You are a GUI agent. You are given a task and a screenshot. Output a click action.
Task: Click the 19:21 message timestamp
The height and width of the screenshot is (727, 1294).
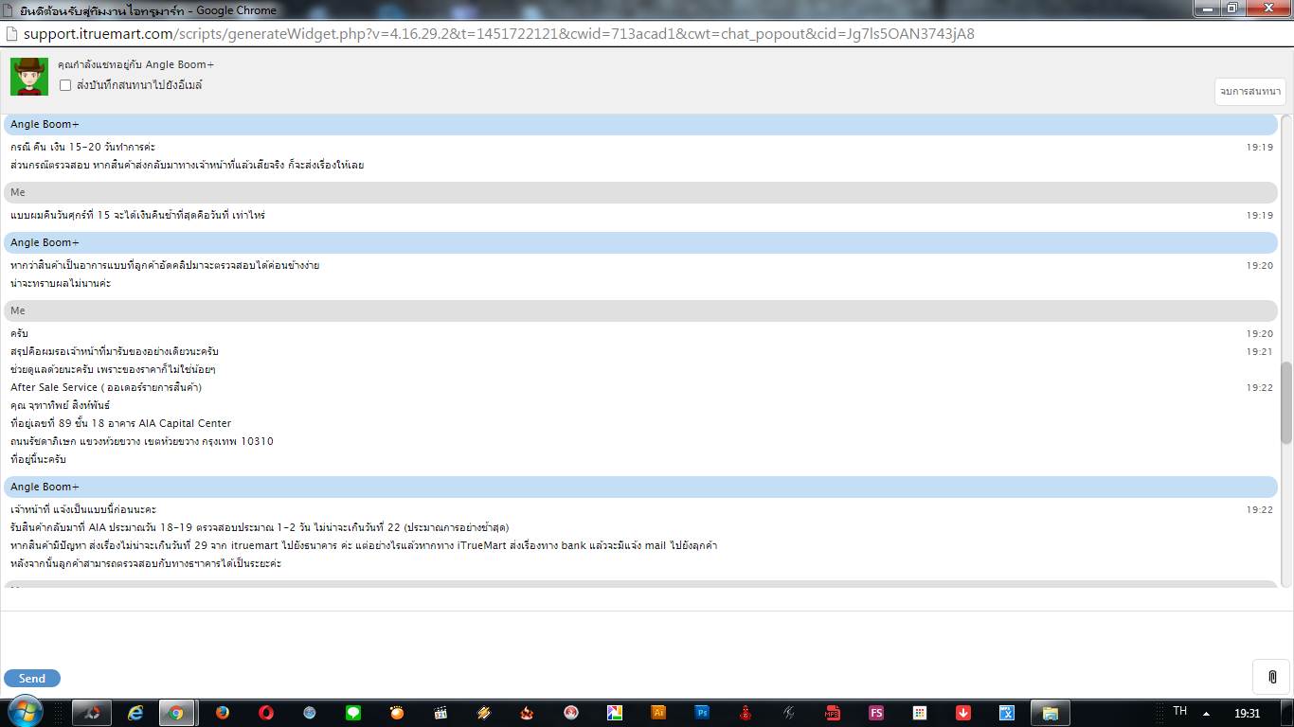tap(1260, 351)
